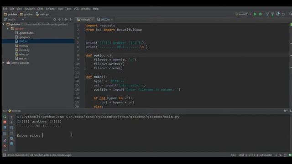Open the Window menu
The width and height of the screenshot is (292, 164).
pyautogui.click(x=86, y=9)
